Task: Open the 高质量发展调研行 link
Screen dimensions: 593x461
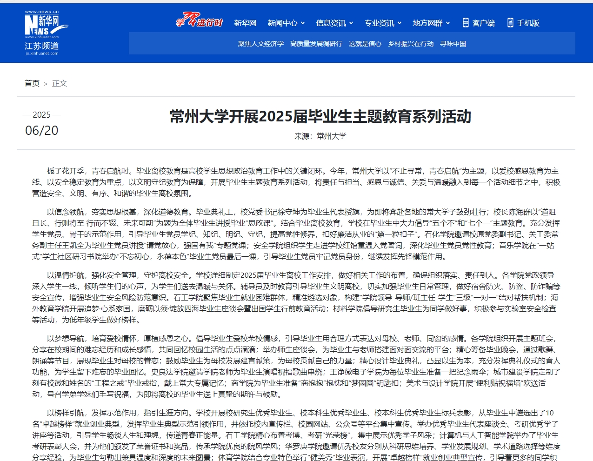Action: tap(316, 44)
